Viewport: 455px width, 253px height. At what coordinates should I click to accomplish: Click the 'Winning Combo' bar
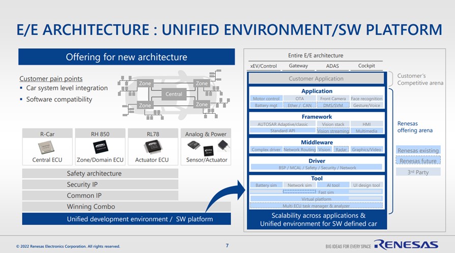point(127,206)
